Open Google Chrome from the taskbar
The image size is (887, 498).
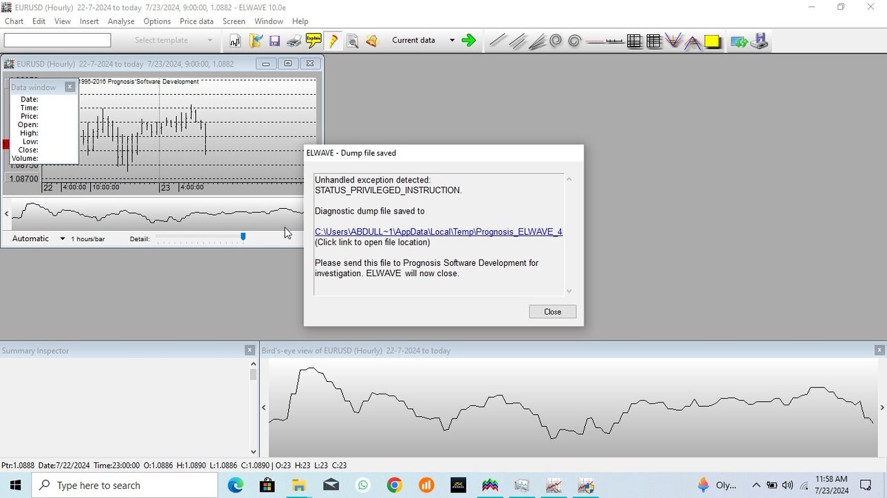394,486
